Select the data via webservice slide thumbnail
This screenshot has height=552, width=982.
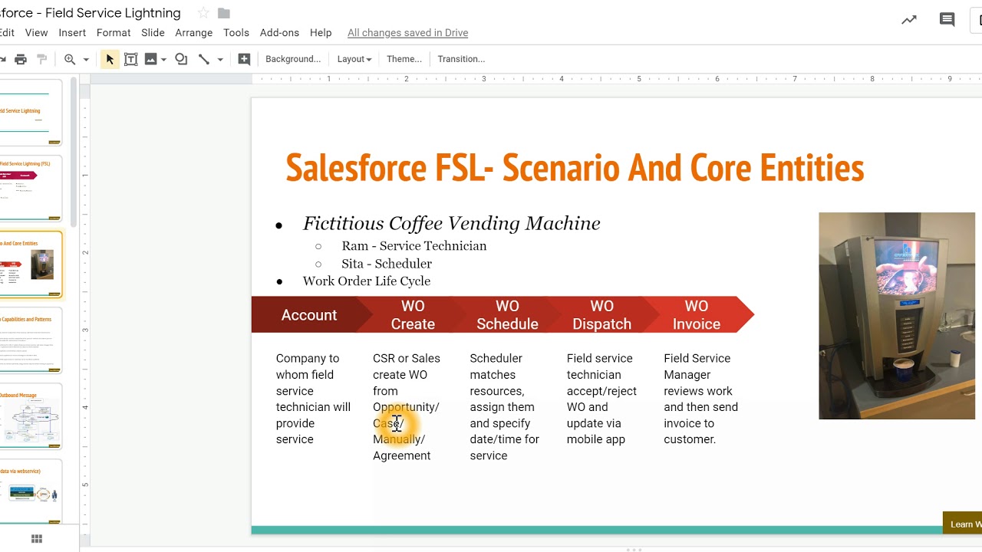point(31,492)
